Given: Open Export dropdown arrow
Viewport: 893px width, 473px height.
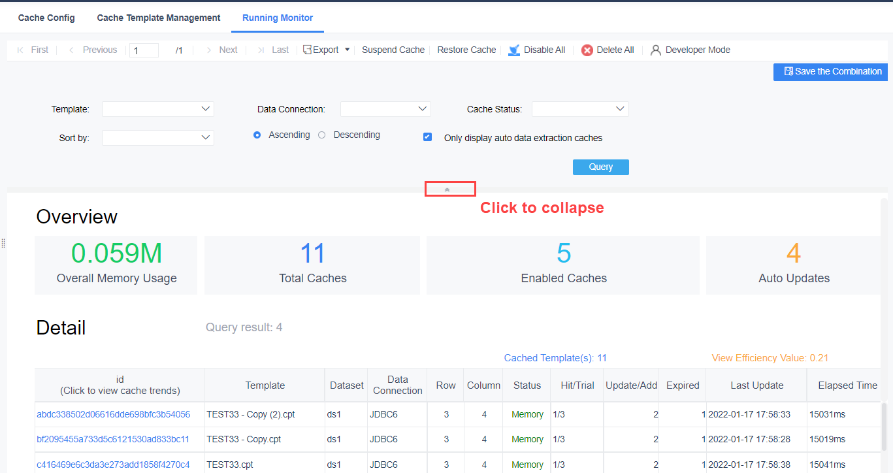Looking at the screenshot, I should (x=348, y=50).
